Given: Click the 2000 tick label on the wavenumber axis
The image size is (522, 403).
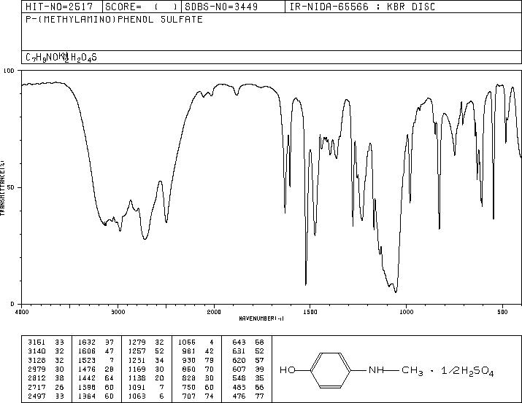Looking at the screenshot, I should (214, 312).
